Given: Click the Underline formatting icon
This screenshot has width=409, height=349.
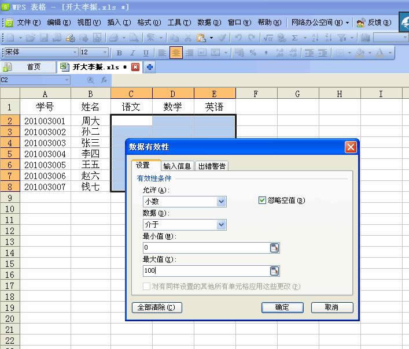Looking at the screenshot, I should coord(146,53).
